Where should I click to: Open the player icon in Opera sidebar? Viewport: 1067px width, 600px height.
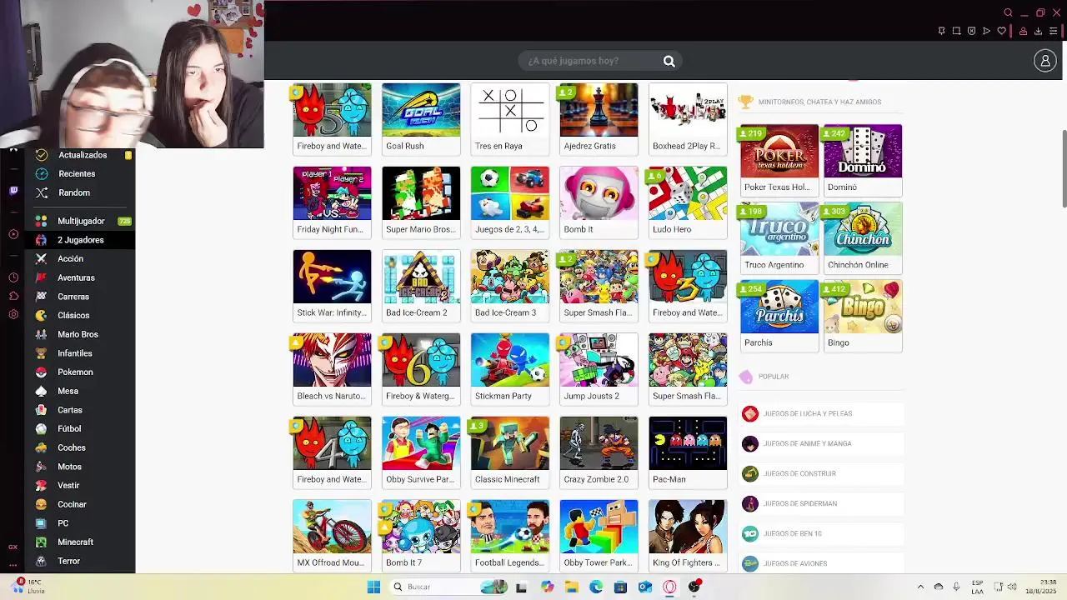point(13,234)
